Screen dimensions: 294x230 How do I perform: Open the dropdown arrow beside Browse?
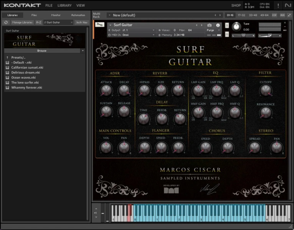pos(83,51)
